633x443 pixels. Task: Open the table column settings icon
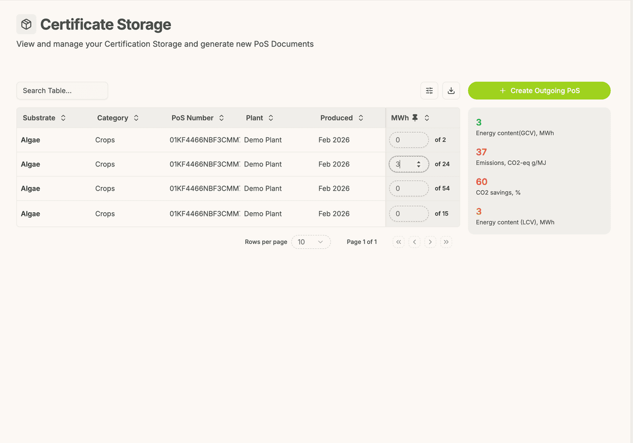429,91
